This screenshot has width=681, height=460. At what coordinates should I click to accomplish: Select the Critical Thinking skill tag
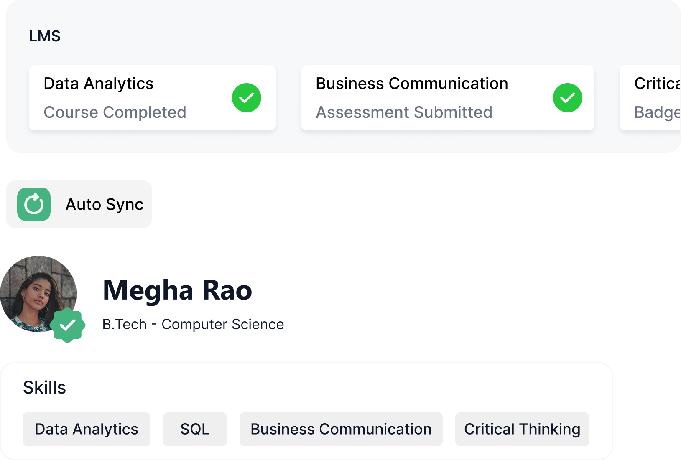[522, 429]
